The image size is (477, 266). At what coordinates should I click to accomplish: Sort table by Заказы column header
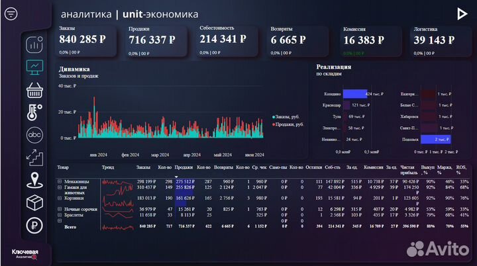143,167
